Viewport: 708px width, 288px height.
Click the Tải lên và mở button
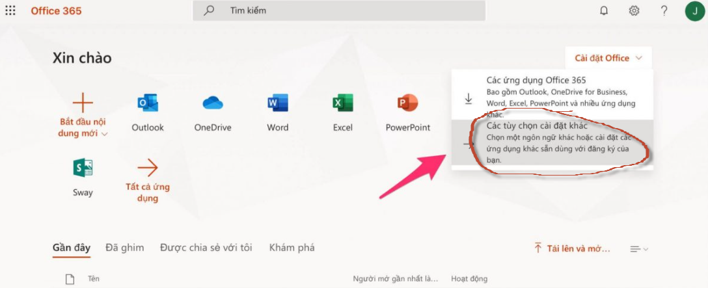point(573,248)
